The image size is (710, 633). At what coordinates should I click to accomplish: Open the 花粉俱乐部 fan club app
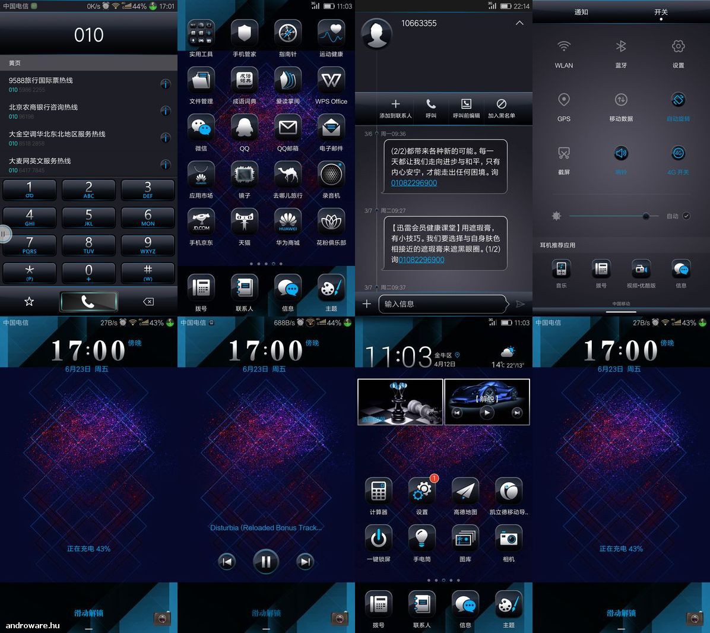point(331,222)
